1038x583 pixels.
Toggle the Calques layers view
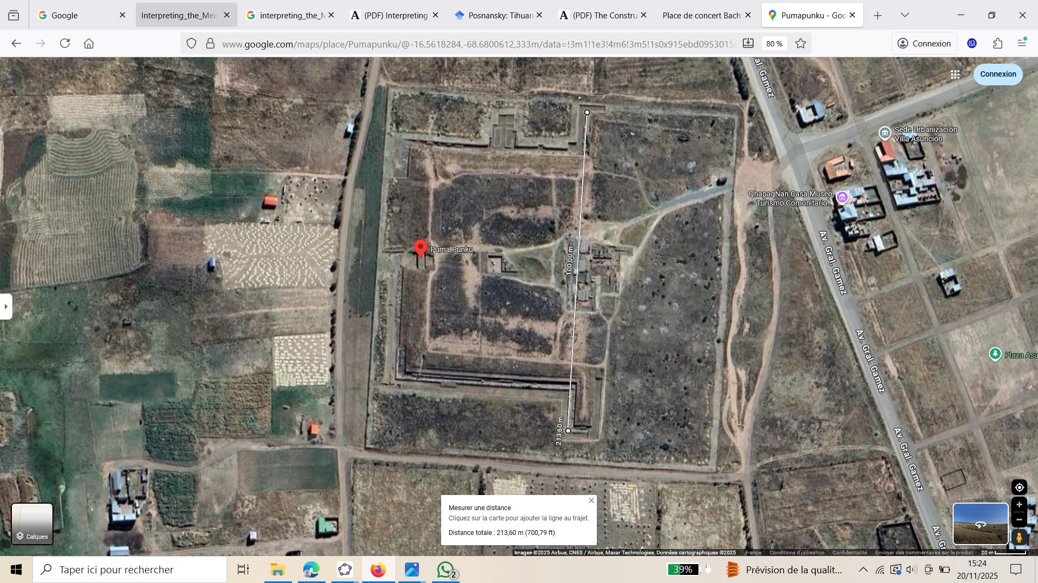[32, 524]
